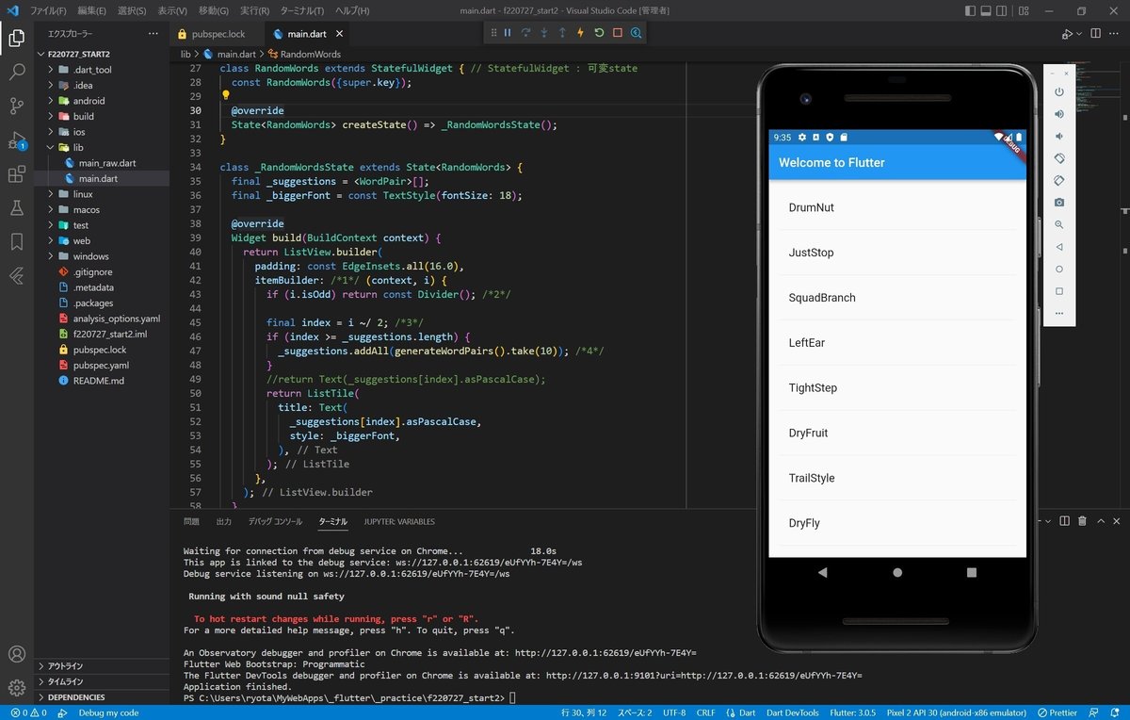The height and width of the screenshot is (720, 1130).
Task: Expand the android folder
Action: (102, 101)
